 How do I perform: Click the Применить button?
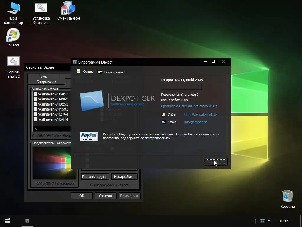pos(129,196)
